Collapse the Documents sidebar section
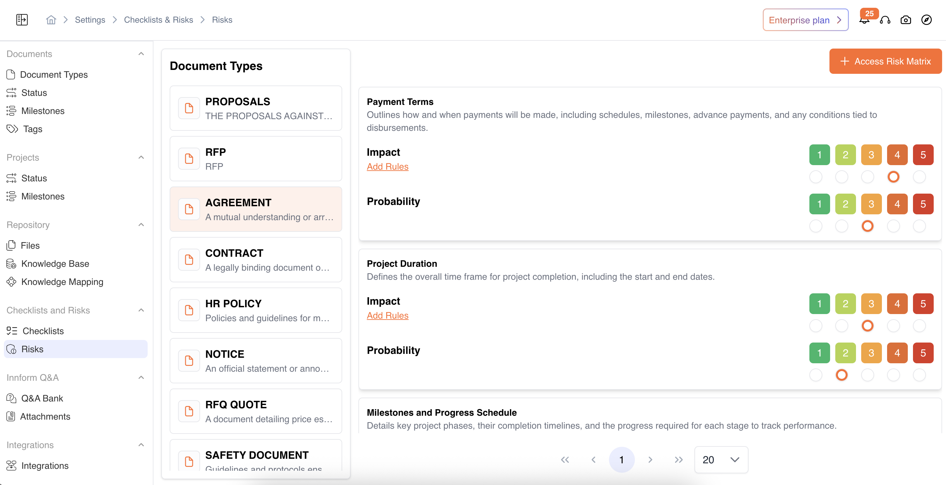 click(141, 54)
